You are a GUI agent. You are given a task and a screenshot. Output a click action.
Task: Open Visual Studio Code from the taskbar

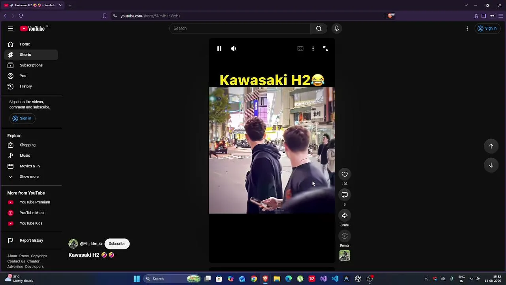click(335, 279)
